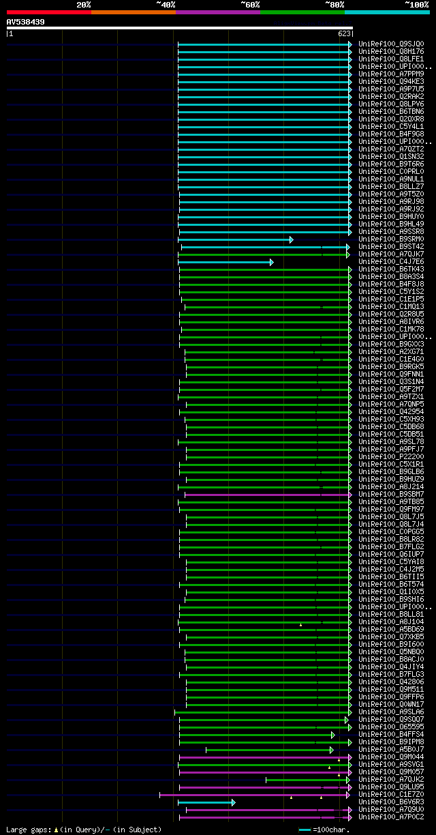Select the UniRef100_C0PGG5 label
Screen dimensions: 436x835
tap(391, 532)
